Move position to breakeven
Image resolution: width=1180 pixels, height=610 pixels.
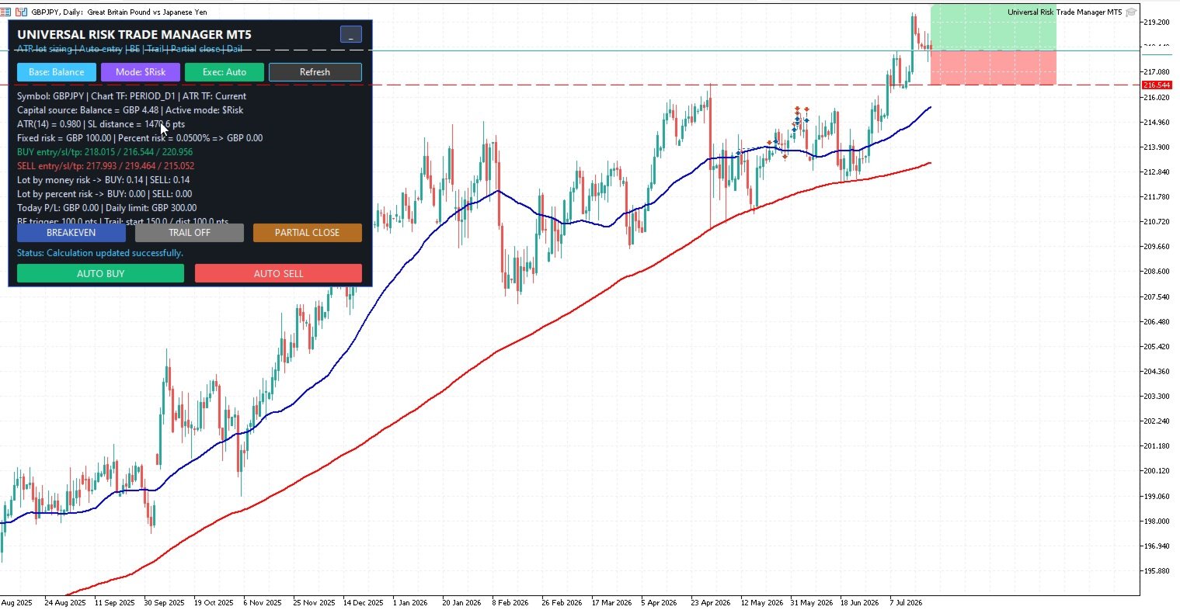[x=71, y=233]
